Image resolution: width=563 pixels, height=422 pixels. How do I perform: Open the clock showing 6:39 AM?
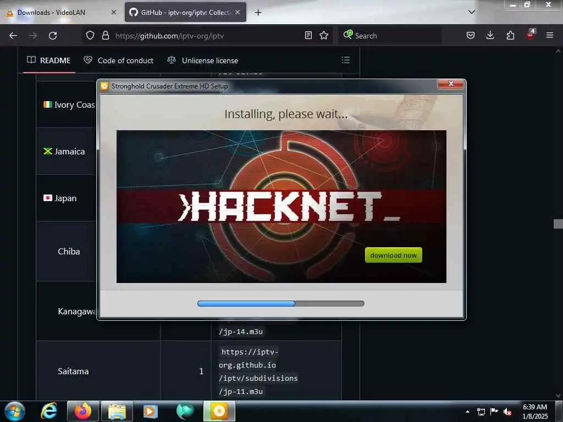[x=535, y=412]
